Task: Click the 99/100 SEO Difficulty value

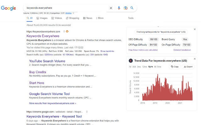Action: coord(154,39)
